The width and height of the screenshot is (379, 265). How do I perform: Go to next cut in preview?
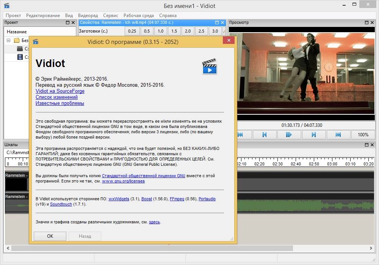click(x=314, y=135)
